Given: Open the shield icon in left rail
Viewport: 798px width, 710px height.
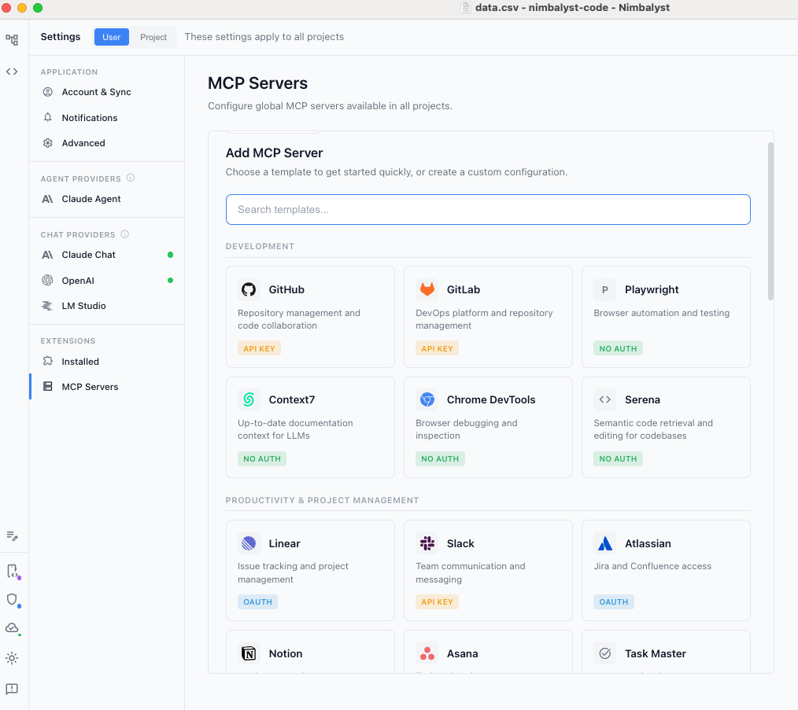Looking at the screenshot, I should [13, 600].
